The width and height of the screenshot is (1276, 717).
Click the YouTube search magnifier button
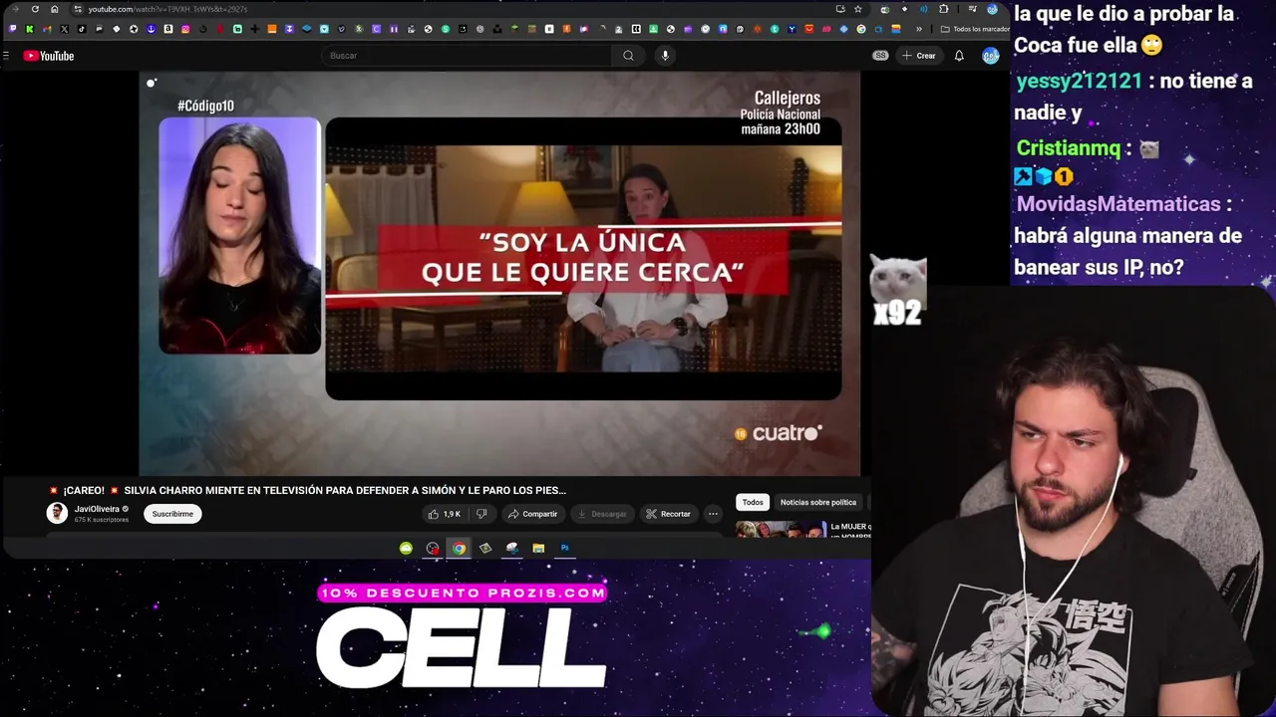coord(628,56)
